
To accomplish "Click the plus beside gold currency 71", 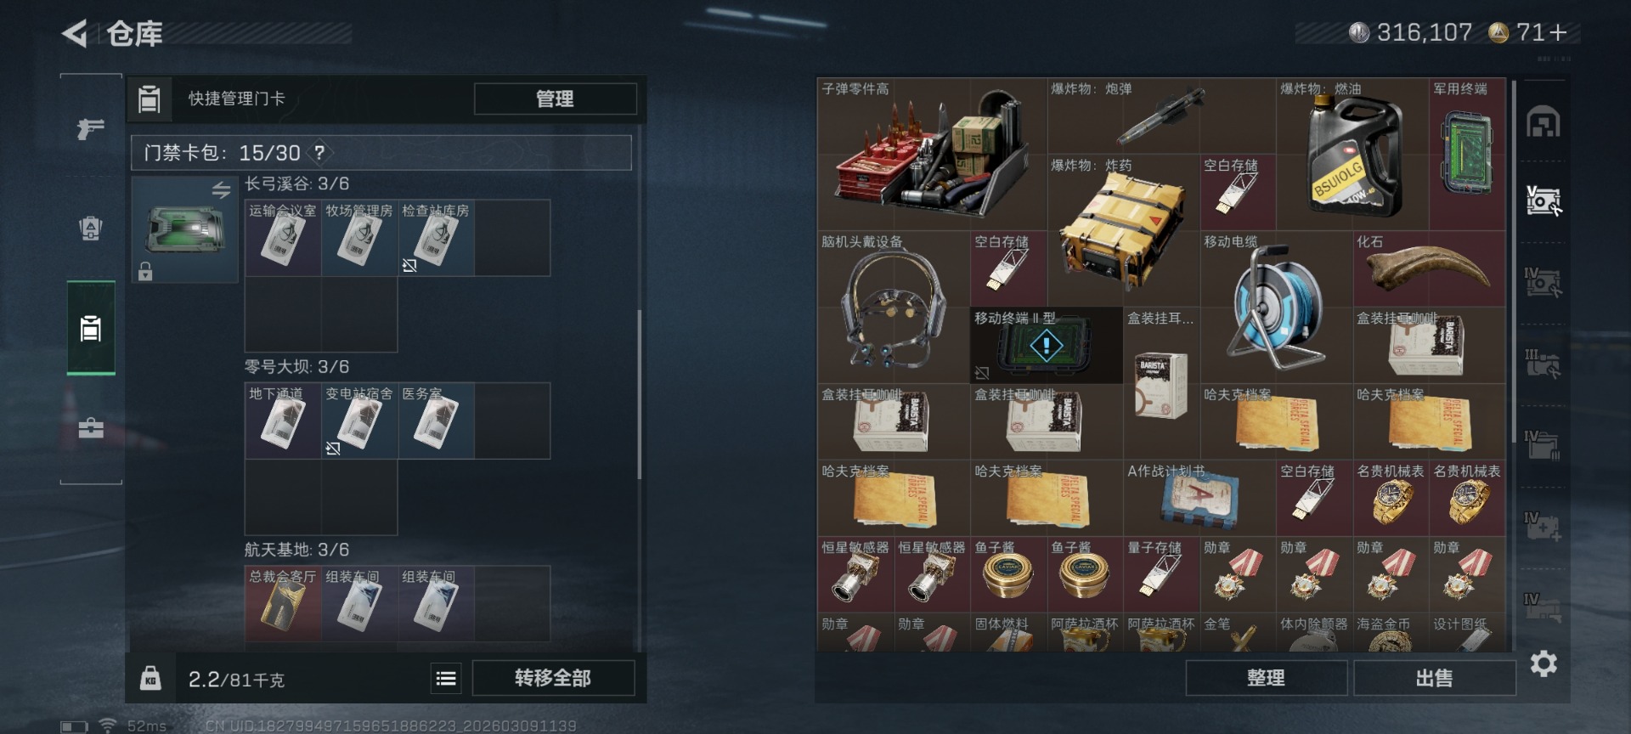I will [1558, 33].
